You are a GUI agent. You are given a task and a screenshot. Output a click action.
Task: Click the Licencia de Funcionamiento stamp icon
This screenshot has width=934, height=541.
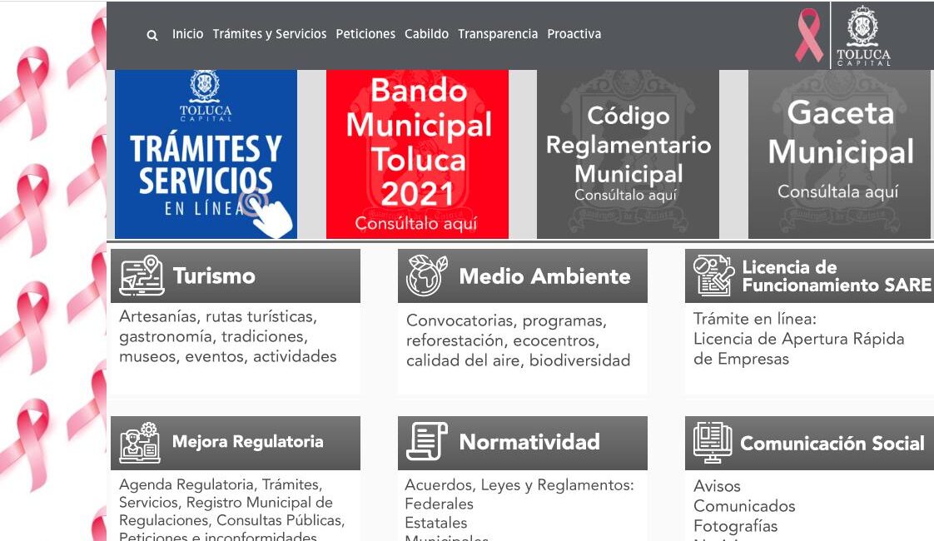click(x=713, y=275)
